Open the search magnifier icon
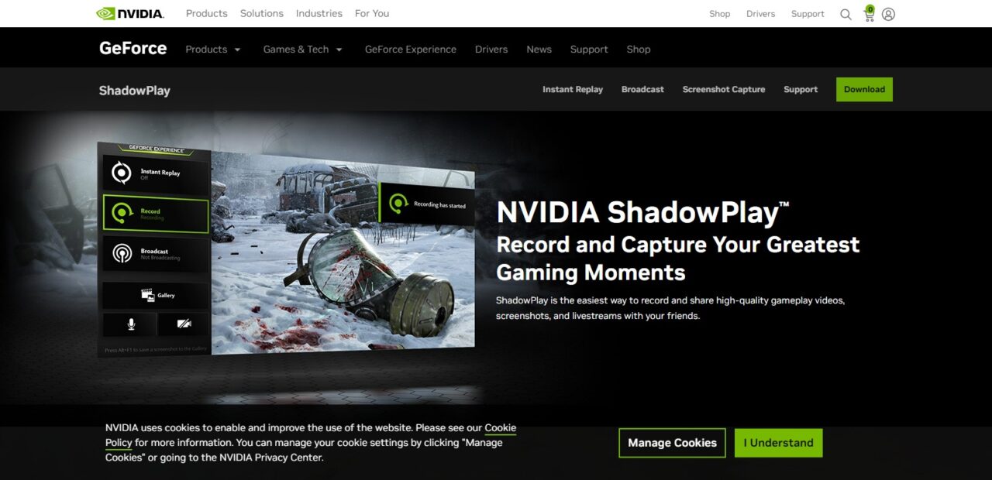The height and width of the screenshot is (480, 992). pos(846,14)
